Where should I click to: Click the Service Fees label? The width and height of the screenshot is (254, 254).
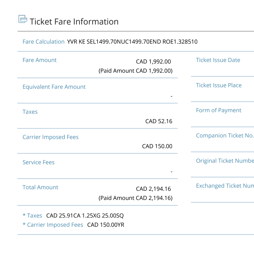point(38,162)
